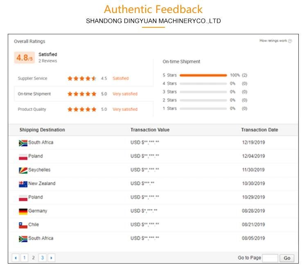Go to the previous page arrow

(x=16, y=258)
